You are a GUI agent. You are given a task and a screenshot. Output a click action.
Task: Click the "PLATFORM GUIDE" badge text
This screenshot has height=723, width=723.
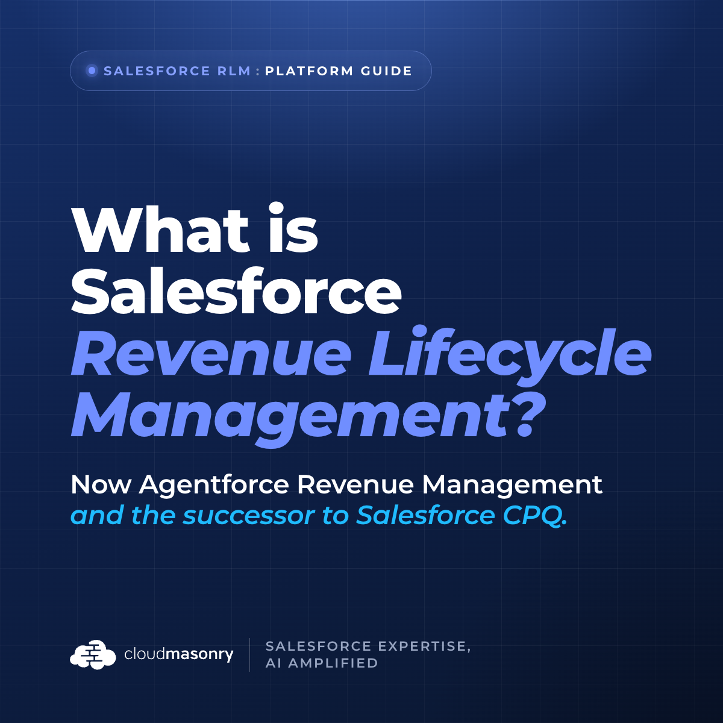point(339,71)
